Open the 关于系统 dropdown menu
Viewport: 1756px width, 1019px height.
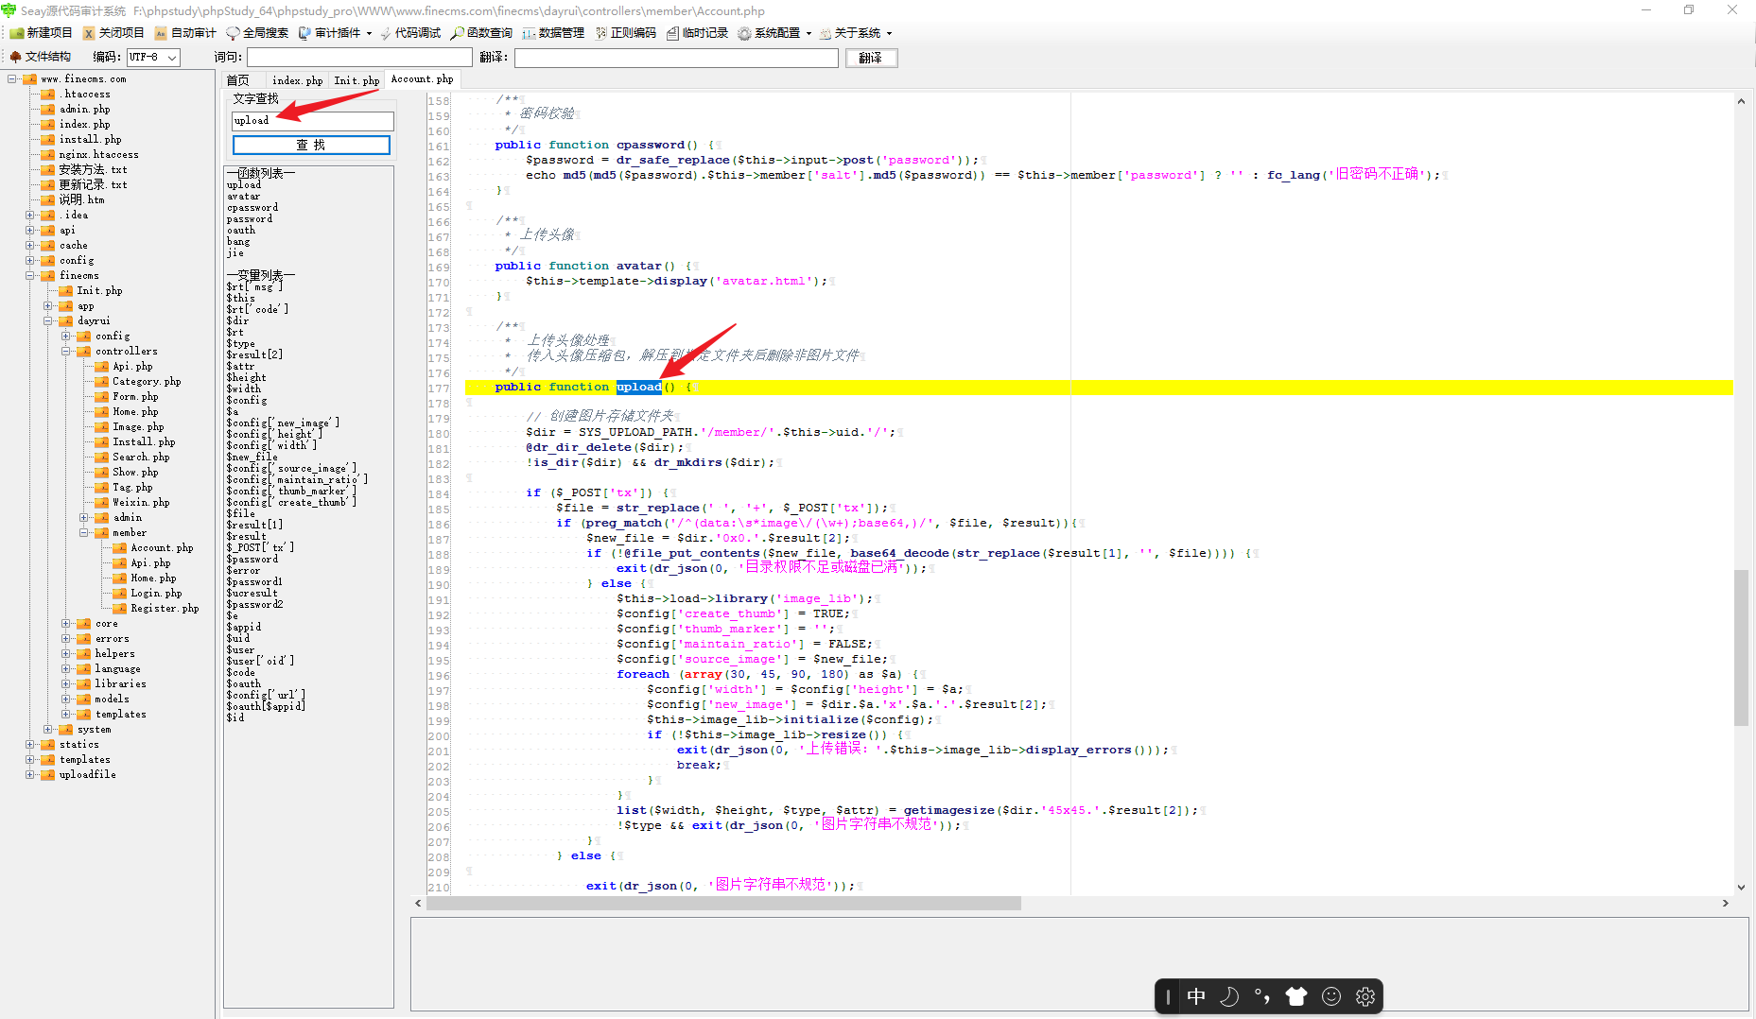point(856,33)
